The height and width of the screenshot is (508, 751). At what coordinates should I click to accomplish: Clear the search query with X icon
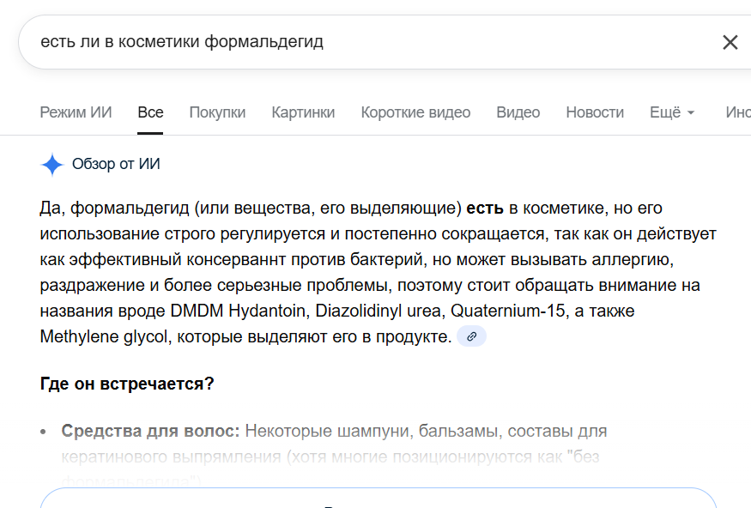730,42
